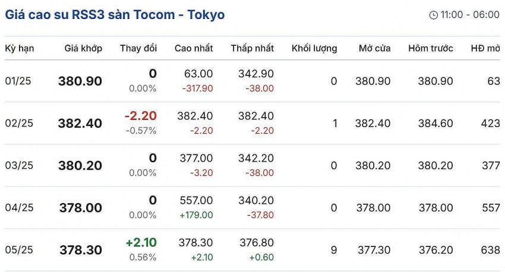Click the 11:00 - 06:00 trading hours text
505x272 pixels.
point(469,15)
